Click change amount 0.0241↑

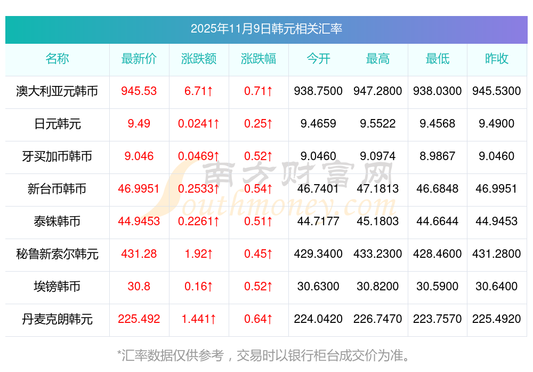[x=199, y=123]
